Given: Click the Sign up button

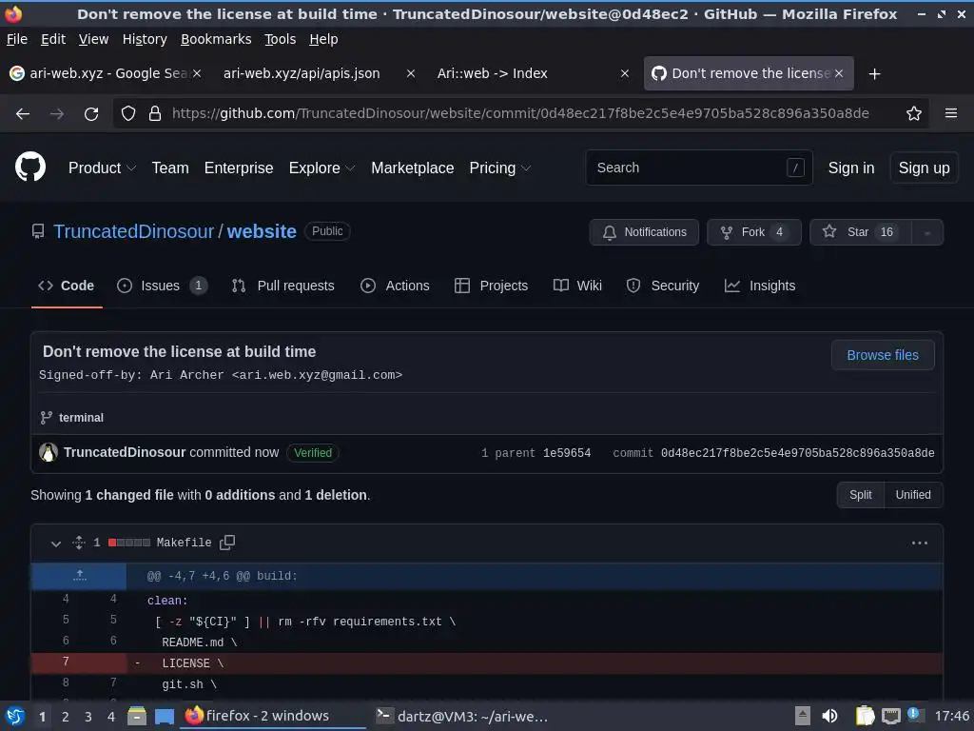Looking at the screenshot, I should [924, 168].
